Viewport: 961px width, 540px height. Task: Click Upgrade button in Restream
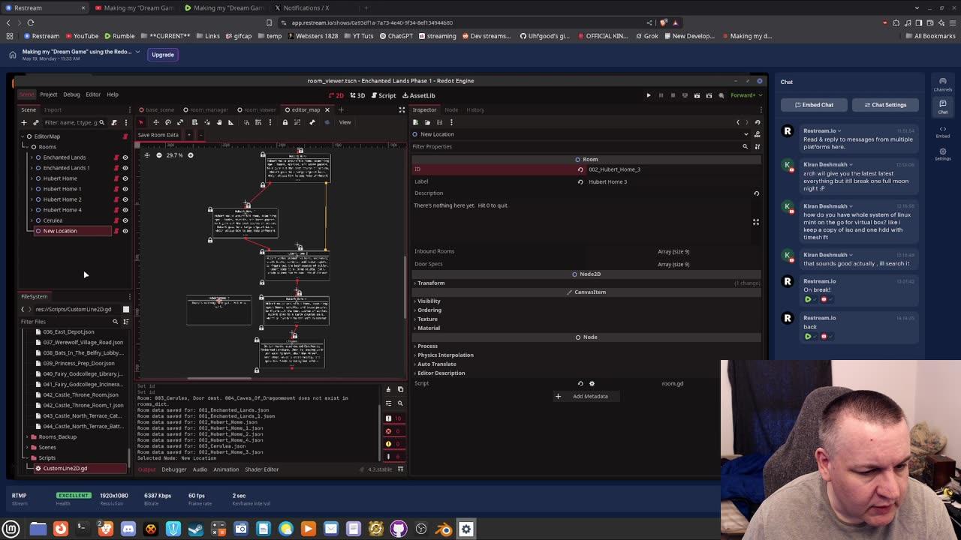[163, 55]
